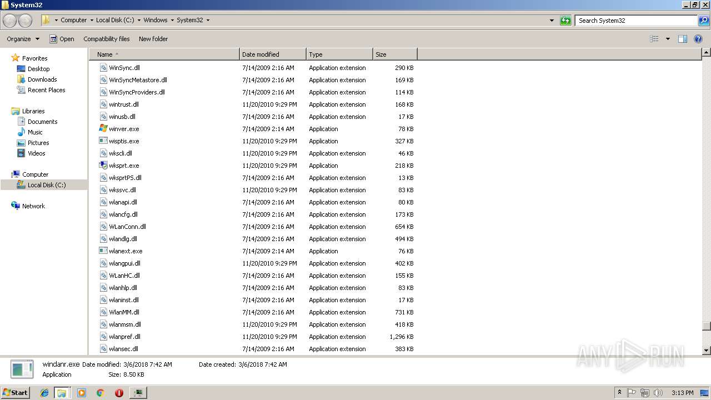Expand the dropdown arrow after Local Disk (C:)
The width and height of the screenshot is (711, 400).
[139, 21]
